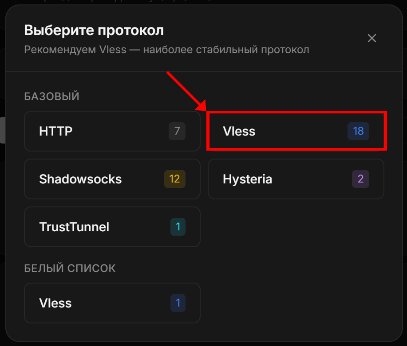This screenshot has width=407, height=346.
Task: Close the protocol selection dialog
Action: 372,38
